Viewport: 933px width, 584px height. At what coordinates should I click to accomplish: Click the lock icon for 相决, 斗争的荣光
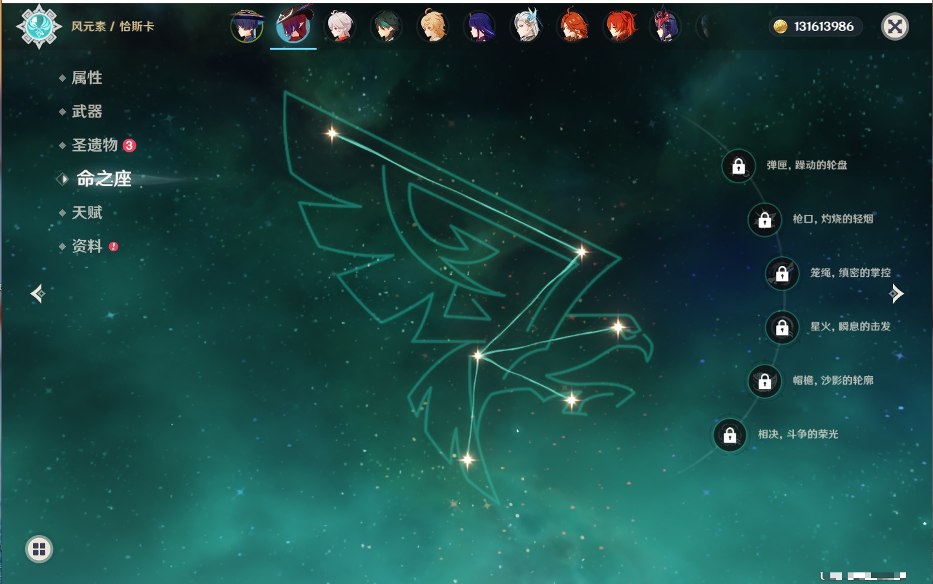pyautogui.click(x=730, y=435)
